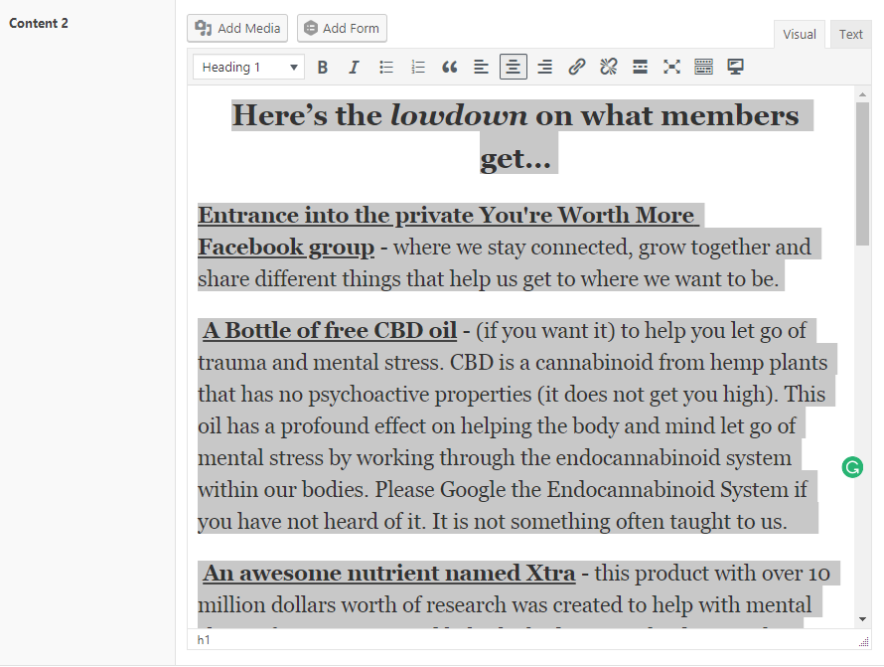The image size is (884, 667).
Task: Open the Grammarly badge
Action: [x=852, y=467]
